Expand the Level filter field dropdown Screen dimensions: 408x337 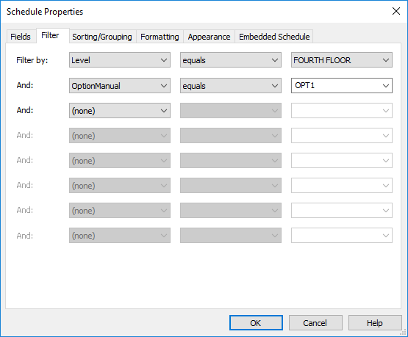(120, 60)
